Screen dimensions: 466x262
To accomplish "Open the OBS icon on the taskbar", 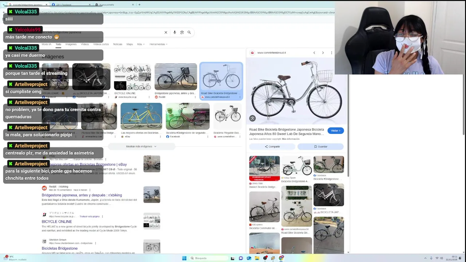I will coord(265,258).
